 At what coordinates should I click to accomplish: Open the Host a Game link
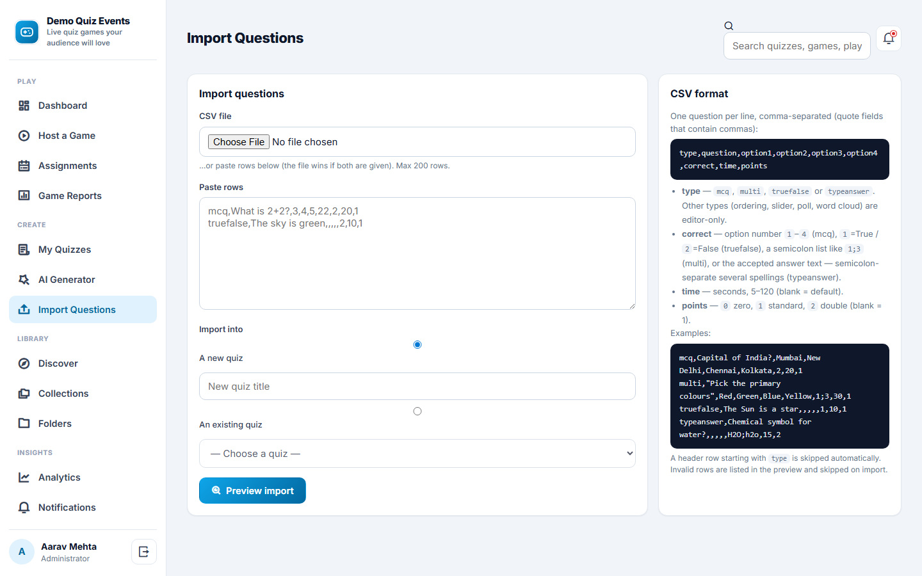83,136
